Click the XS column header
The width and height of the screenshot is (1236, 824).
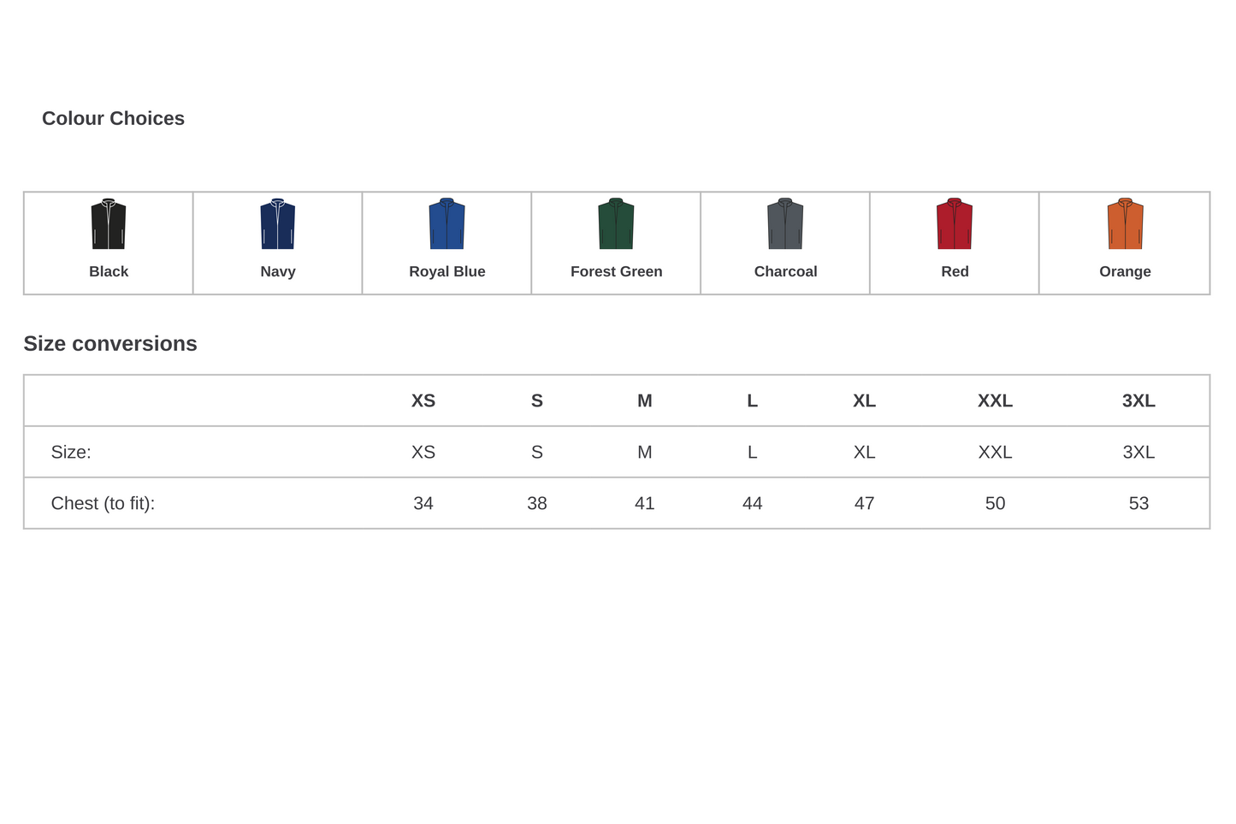pyautogui.click(x=423, y=400)
